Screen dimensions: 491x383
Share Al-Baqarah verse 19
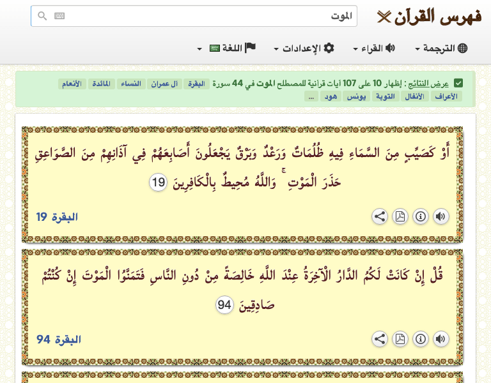(380, 216)
